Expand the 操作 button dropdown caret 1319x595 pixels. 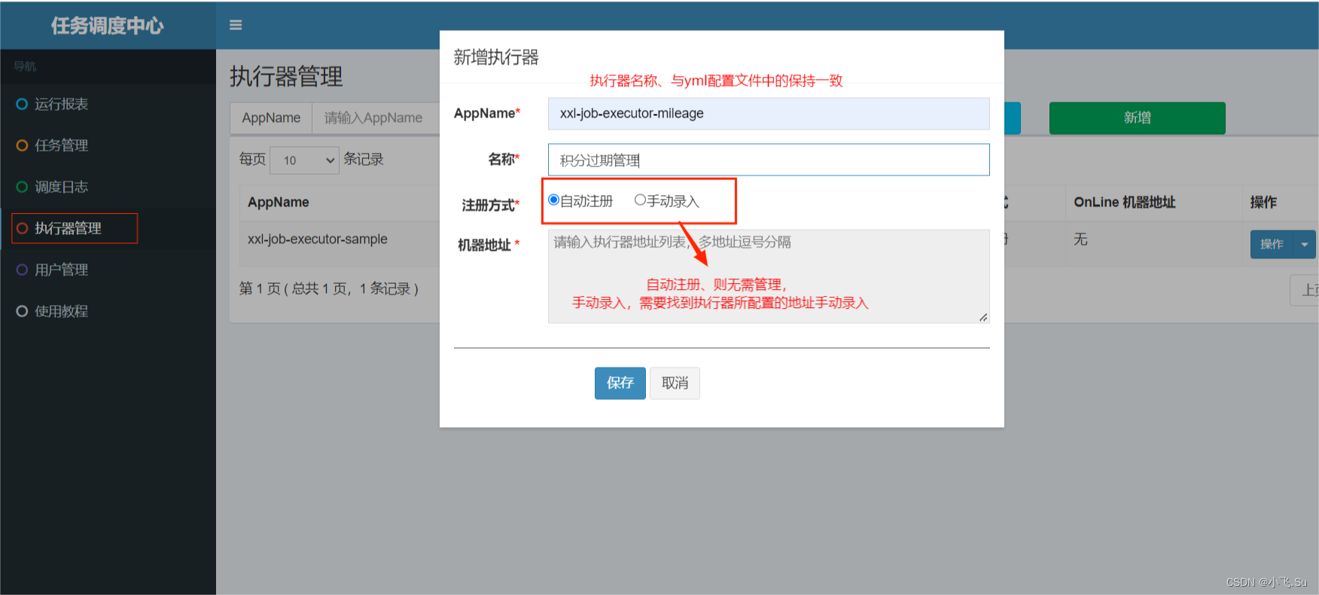1305,244
